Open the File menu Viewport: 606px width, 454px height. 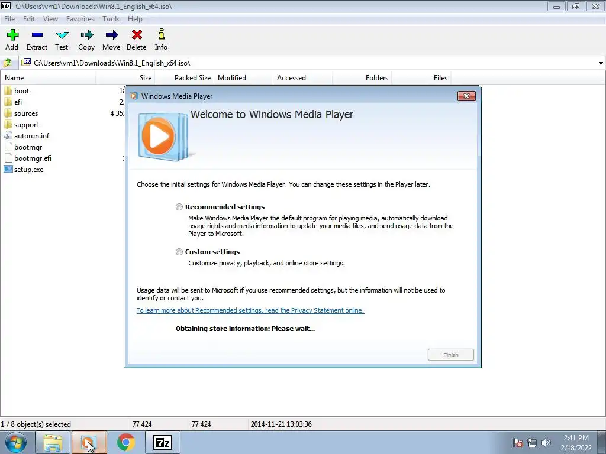(9, 18)
